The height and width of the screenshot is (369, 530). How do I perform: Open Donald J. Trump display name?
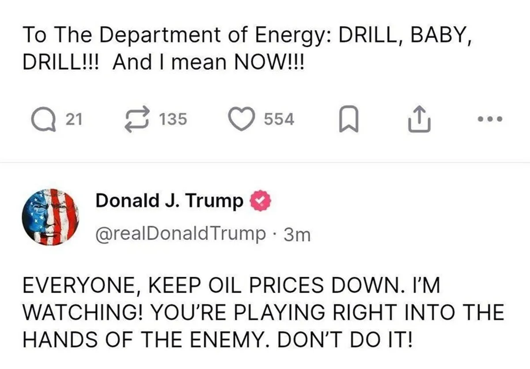(x=169, y=201)
